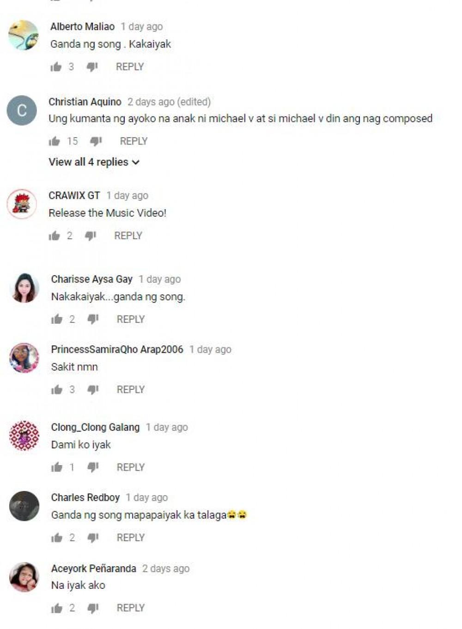Image resolution: width=462 pixels, height=629 pixels.
Task: Reply to Christian Aquino's comment
Action: pyautogui.click(x=134, y=141)
